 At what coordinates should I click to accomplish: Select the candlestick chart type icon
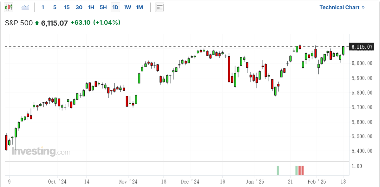(x=9, y=7)
